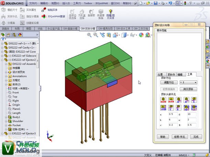Image resolution: width=210 pixels, height=157 pixels.
Task: Expand the Annotations tree node
Action: tap(6, 76)
